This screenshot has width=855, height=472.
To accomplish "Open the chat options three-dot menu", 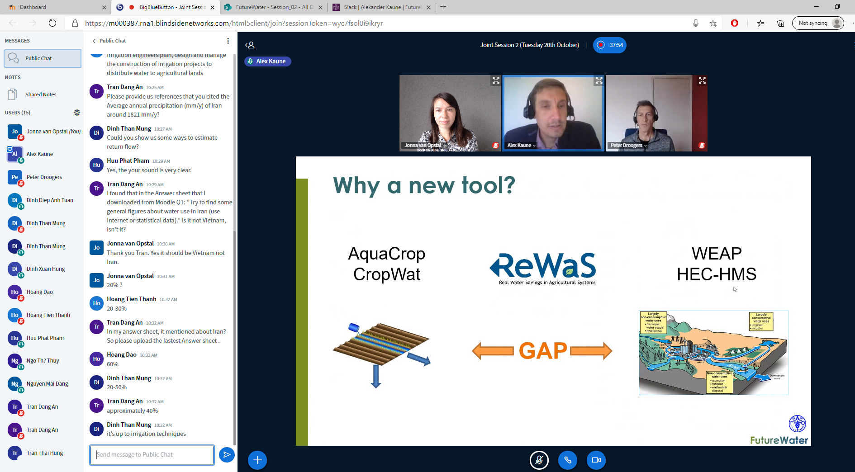I will point(228,41).
